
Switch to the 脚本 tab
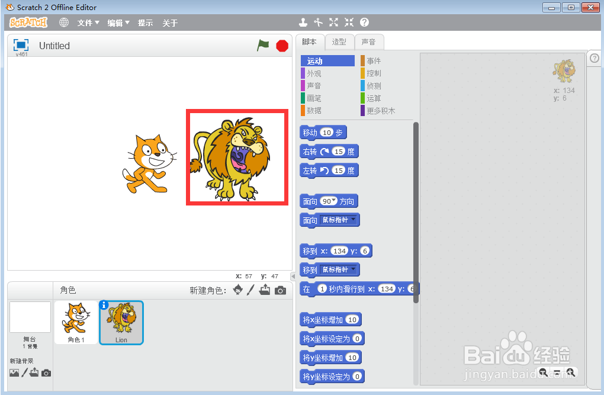coord(309,42)
